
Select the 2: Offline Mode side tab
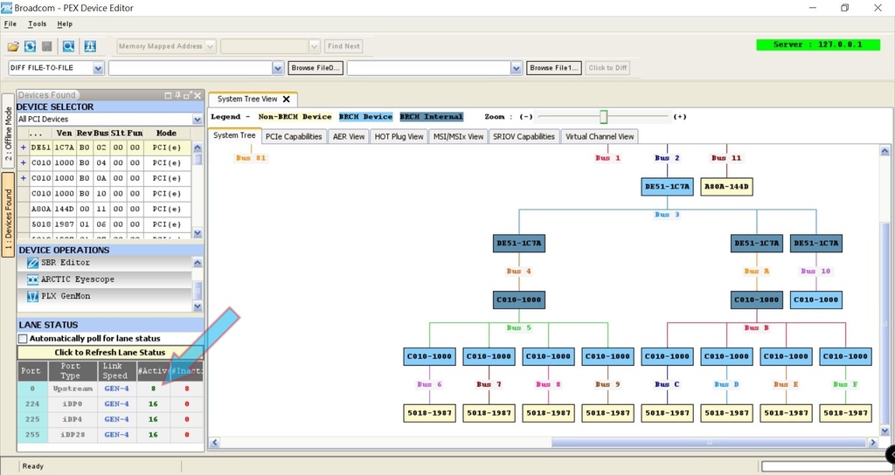point(8,131)
